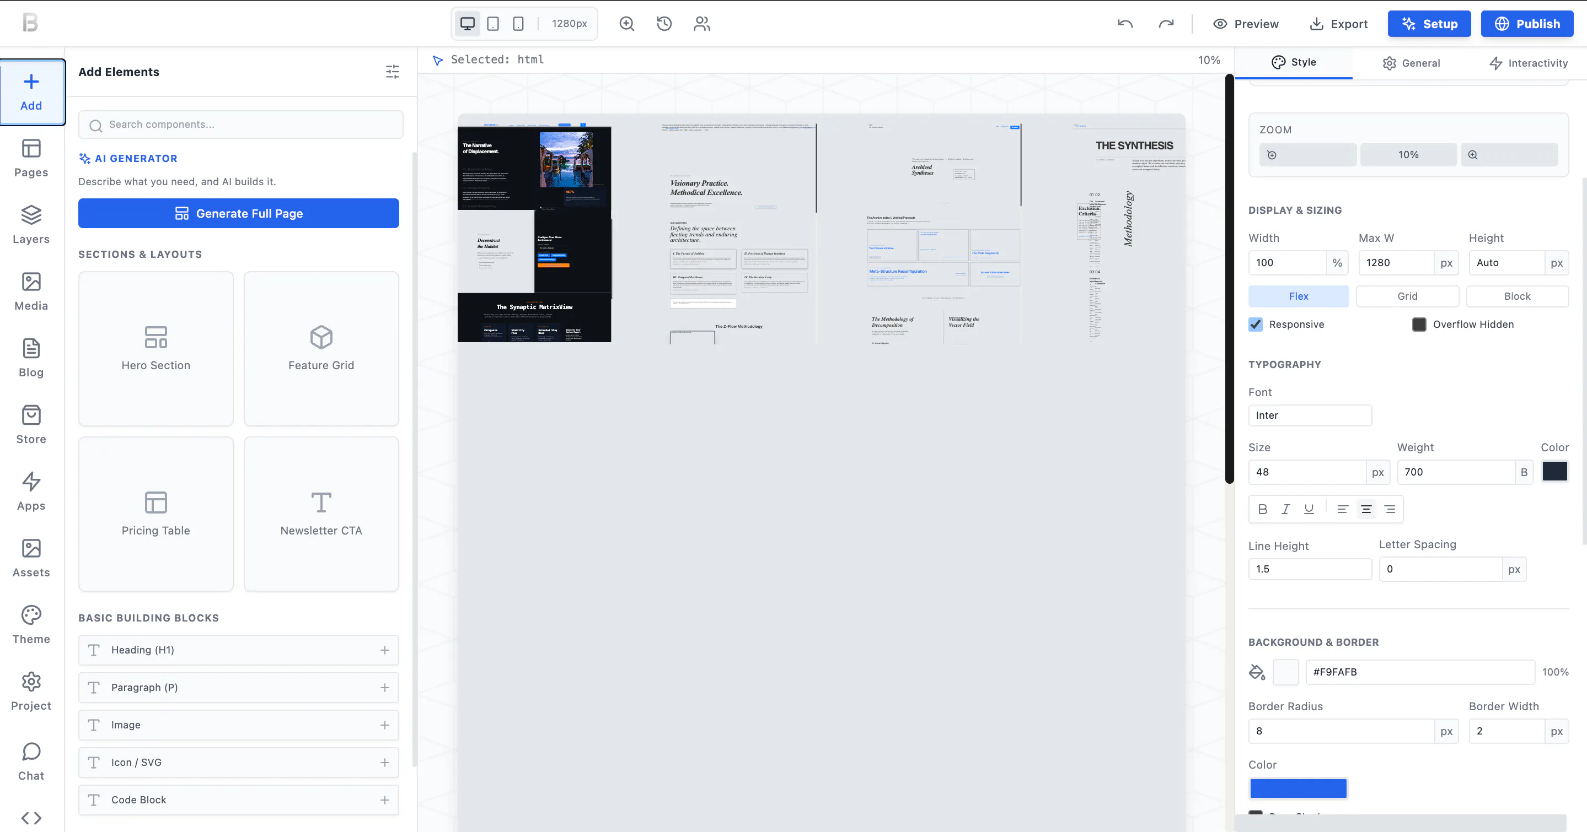Toggle the Overflow Hidden checkbox
This screenshot has width=1587, height=832.
pyautogui.click(x=1419, y=325)
